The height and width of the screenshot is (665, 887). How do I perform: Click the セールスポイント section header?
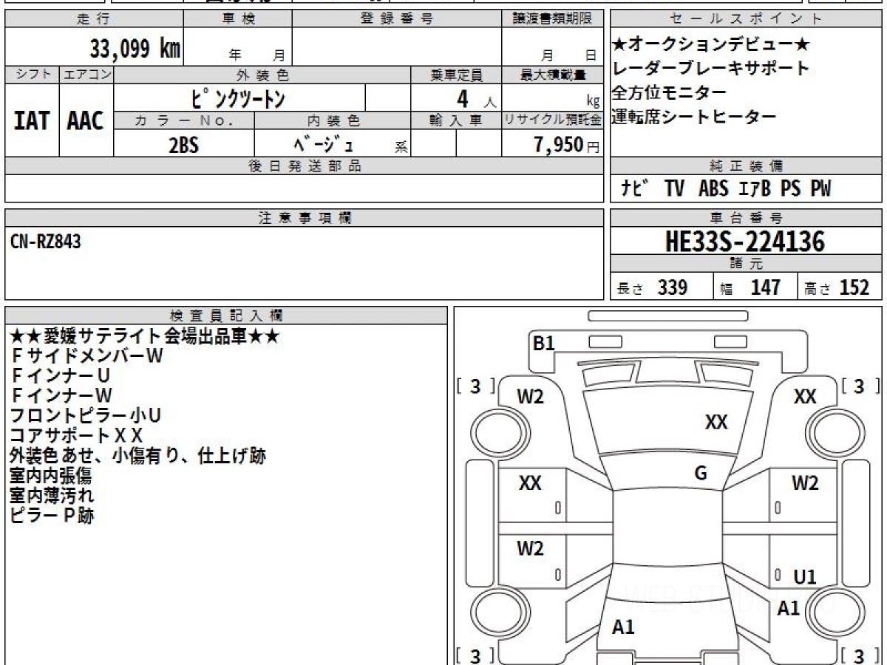tap(746, 19)
